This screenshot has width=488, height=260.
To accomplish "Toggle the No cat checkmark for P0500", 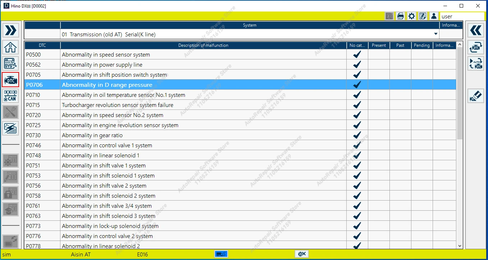I will (357, 54).
